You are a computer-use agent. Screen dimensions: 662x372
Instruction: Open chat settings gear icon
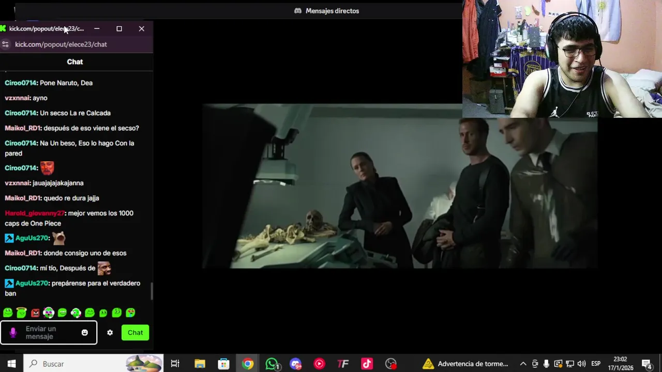coord(110,333)
